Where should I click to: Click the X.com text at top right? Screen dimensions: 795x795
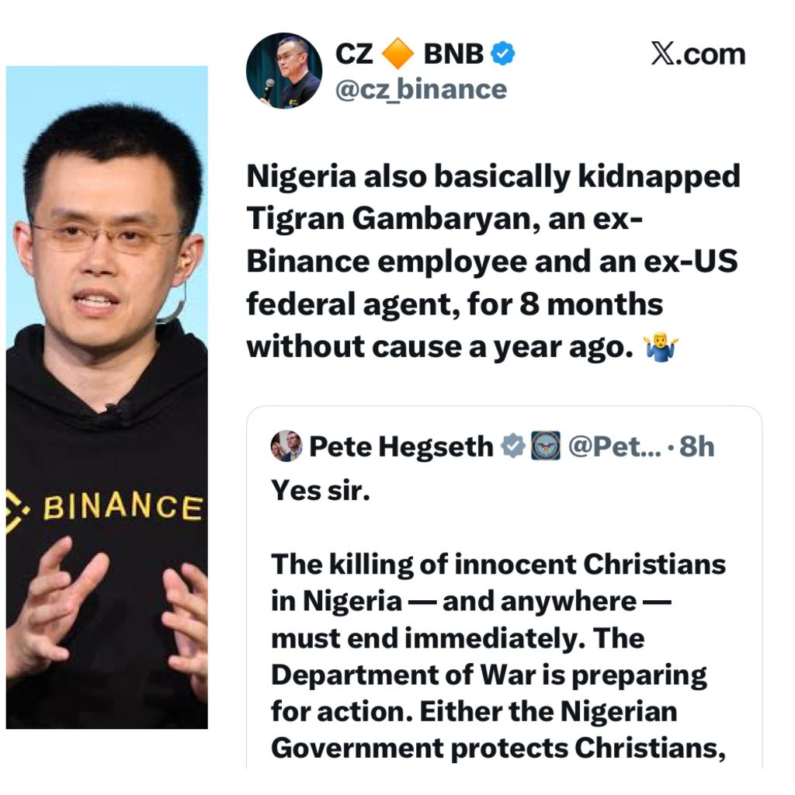coord(698,54)
